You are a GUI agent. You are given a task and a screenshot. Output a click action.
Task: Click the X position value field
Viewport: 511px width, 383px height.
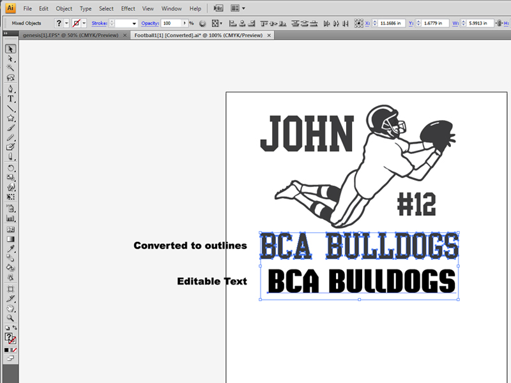(x=392, y=23)
